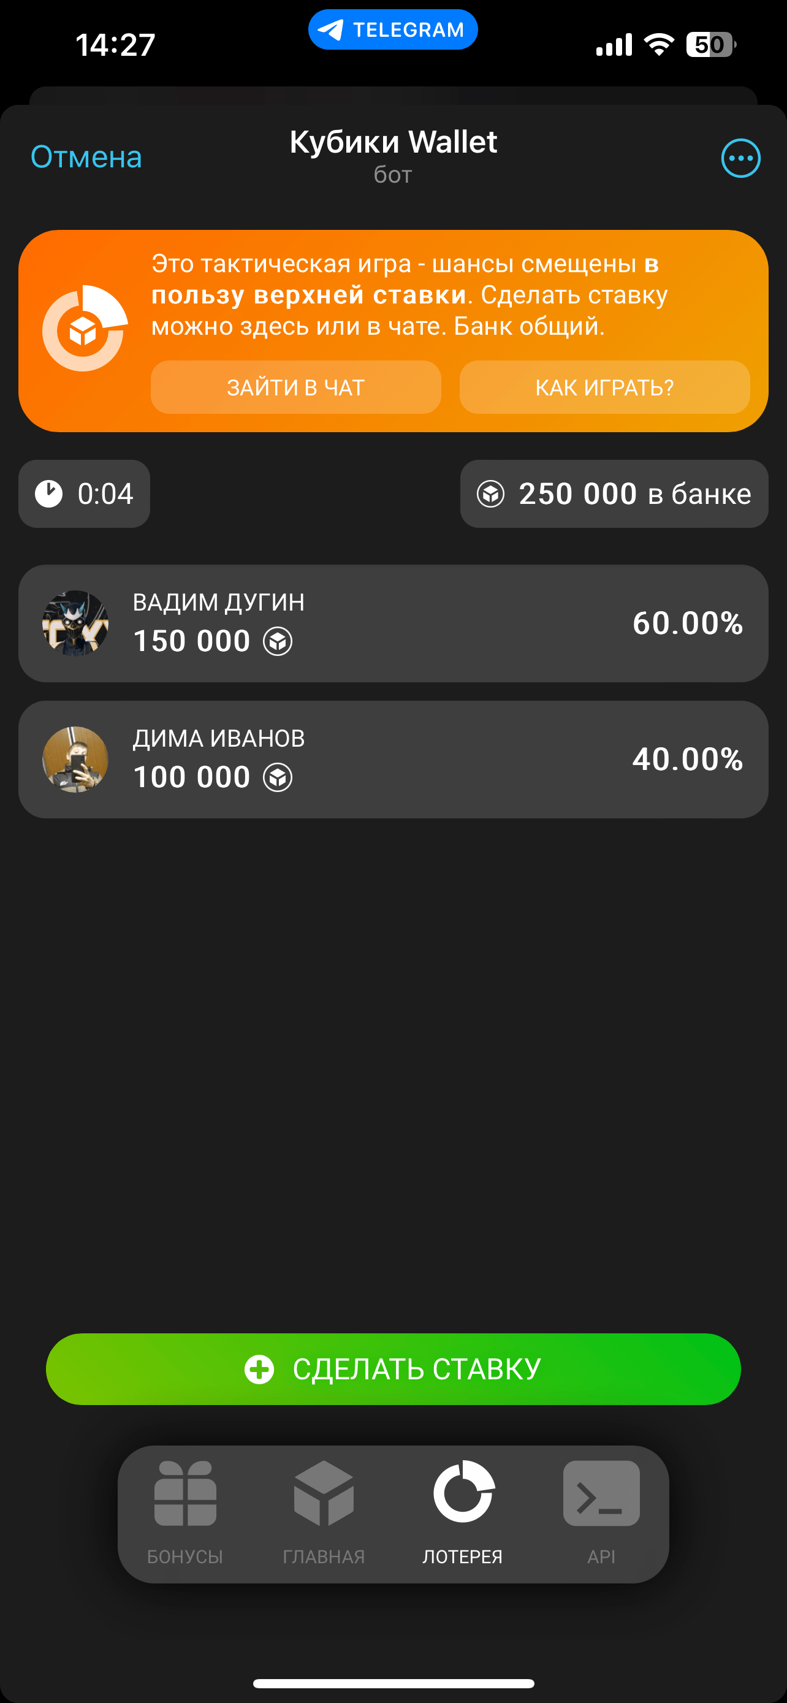
Task: Tap the Главная cube icon
Action: (324, 1493)
